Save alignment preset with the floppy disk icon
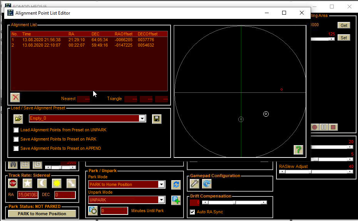 click(156, 119)
